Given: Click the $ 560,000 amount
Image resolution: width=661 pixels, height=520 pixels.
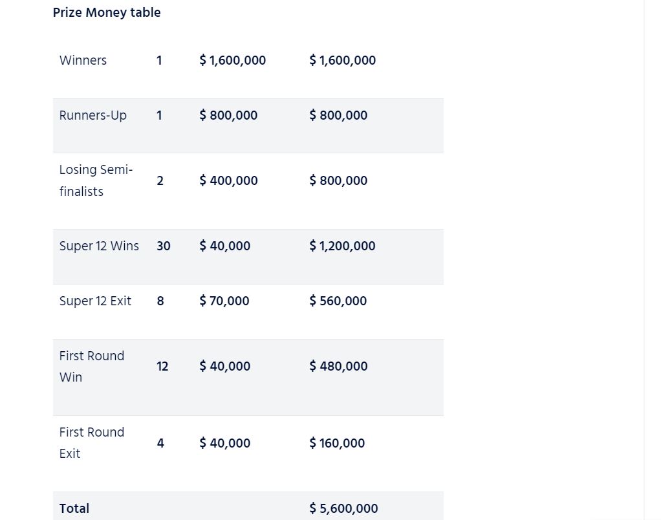Looking at the screenshot, I should click(x=338, y=301).
